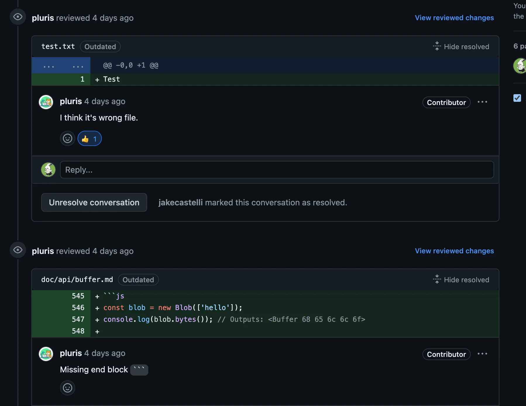The height and width of the screenshot is (406, 526).
Task: Click comment text "I think it's wrong file."
Action: coord(99,118)
